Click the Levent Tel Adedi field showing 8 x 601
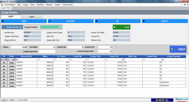The height and width of the screenshot is (102, 189). pyautogui.click(x=121, y=32)
